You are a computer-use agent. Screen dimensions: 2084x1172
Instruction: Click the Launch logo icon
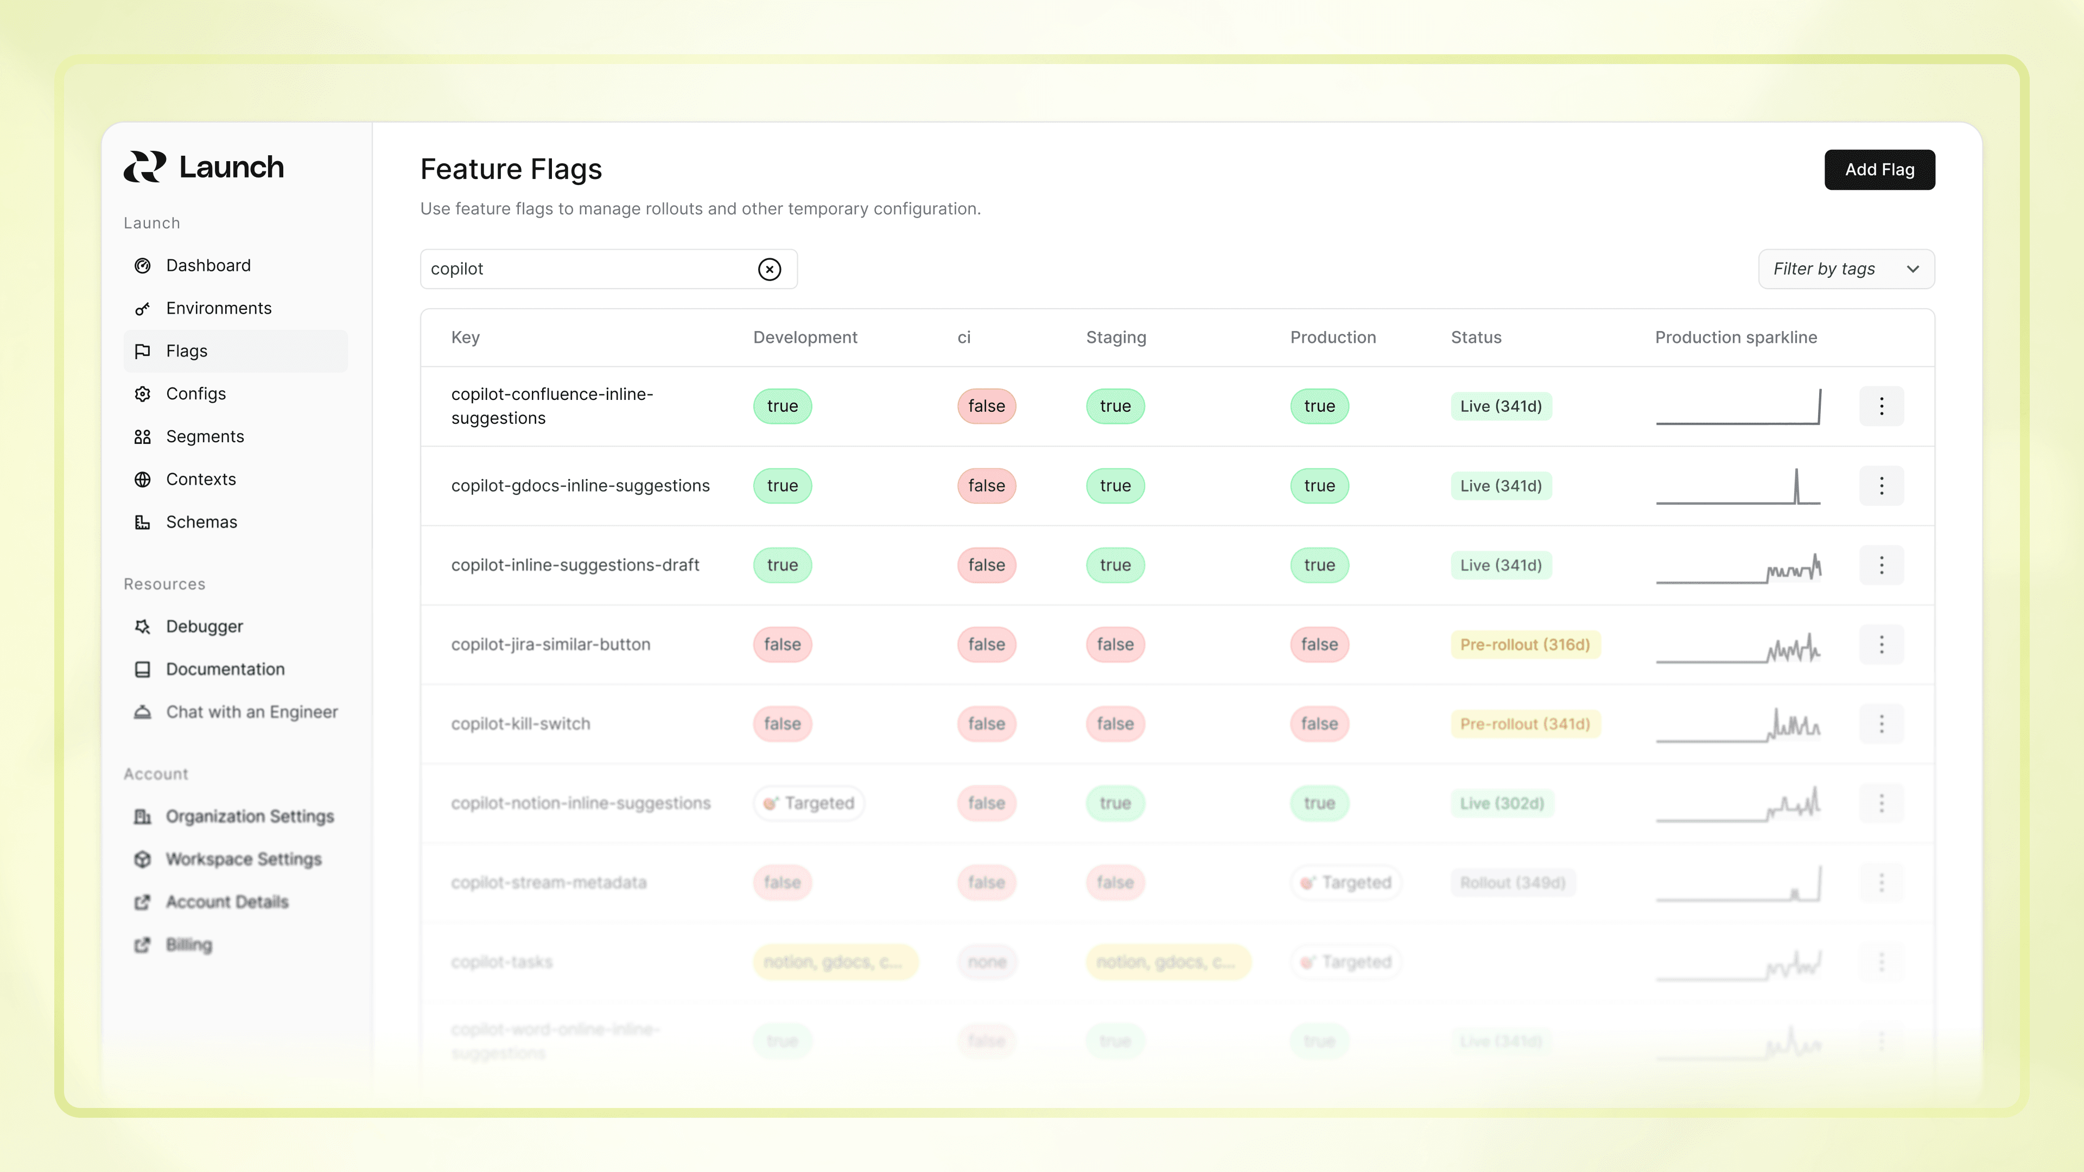[x=145, y=167]
